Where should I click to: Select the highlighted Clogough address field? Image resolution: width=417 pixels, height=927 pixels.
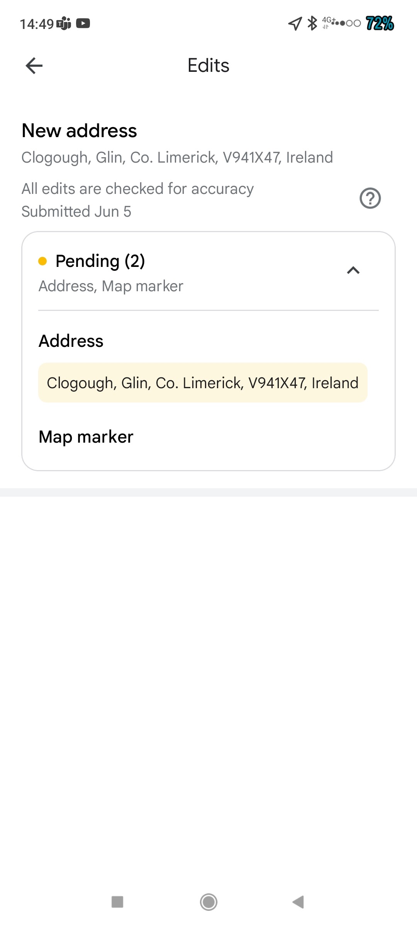coord(203,383)
